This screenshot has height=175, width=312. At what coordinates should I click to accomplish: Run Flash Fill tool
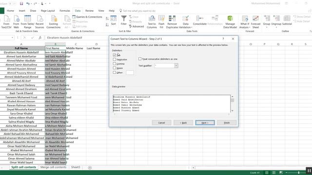pos(161,22)
